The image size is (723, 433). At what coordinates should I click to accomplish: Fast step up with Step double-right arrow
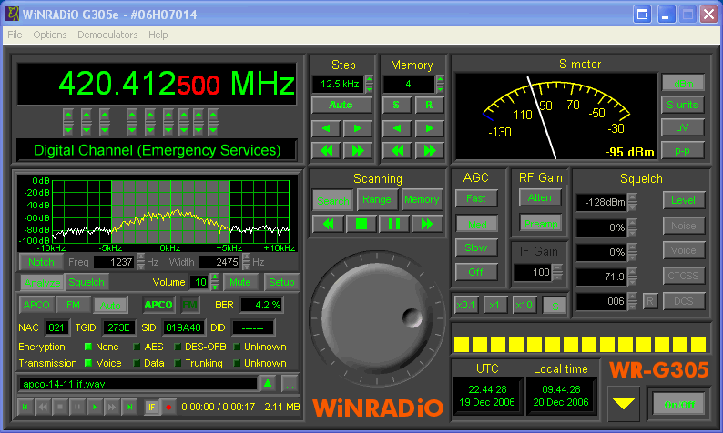pos(357,151)
